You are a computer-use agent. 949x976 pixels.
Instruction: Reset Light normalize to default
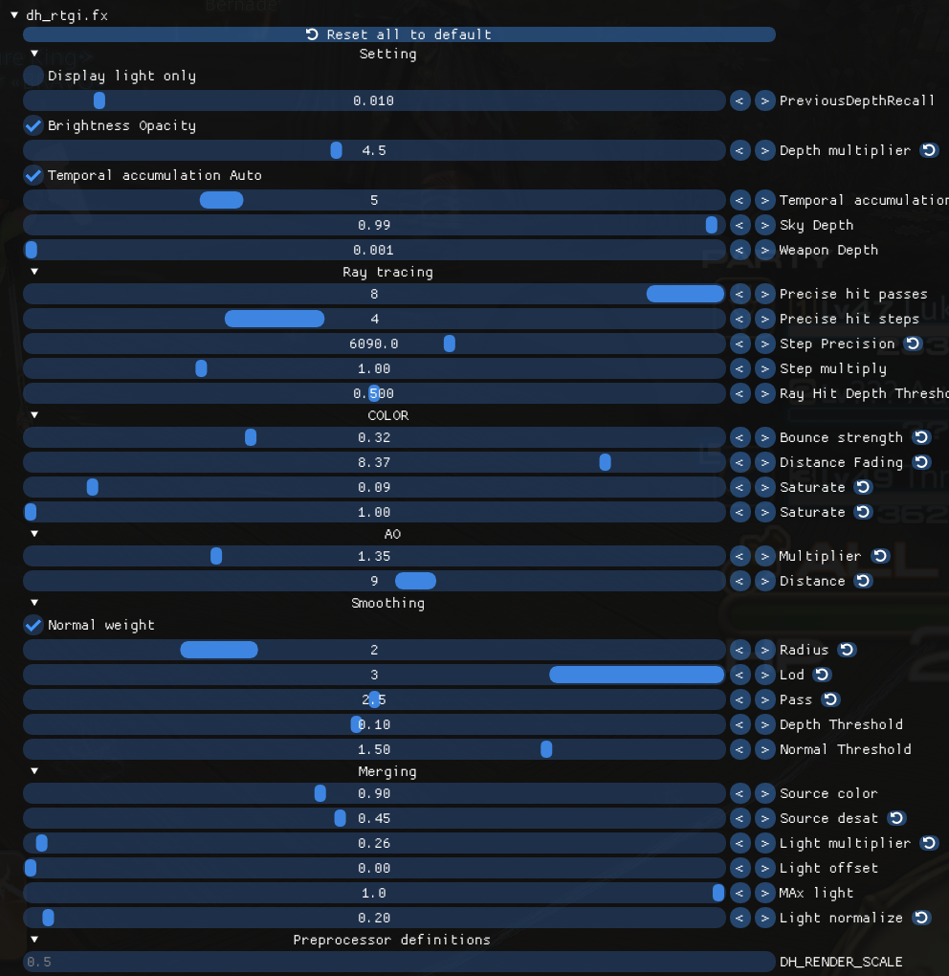(921, 918)
